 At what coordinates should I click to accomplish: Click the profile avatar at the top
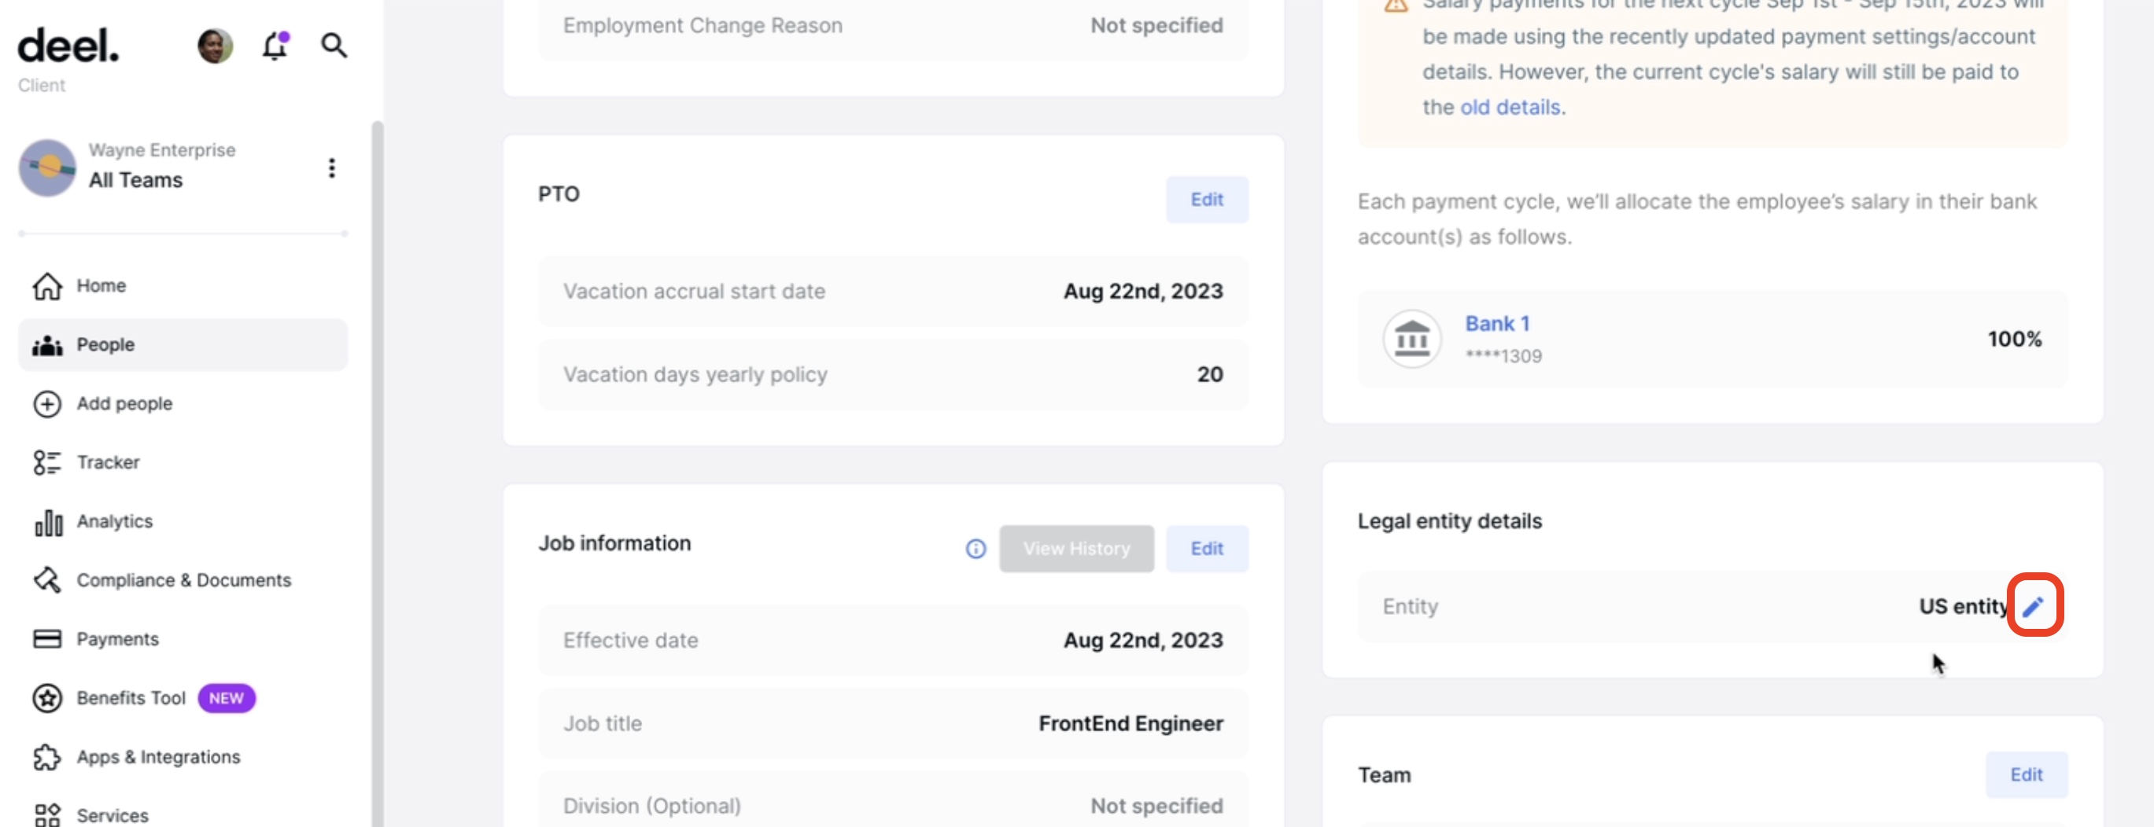tap(215, 46)
